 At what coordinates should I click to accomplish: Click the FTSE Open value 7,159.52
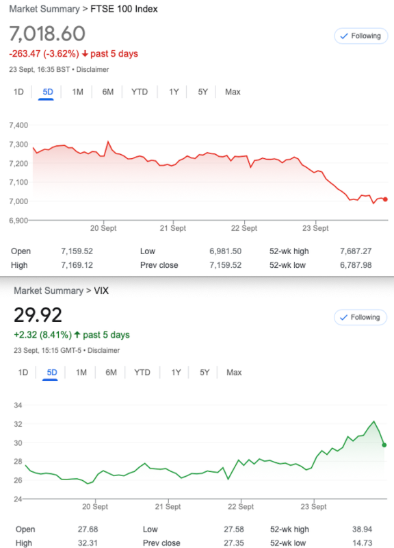77,251
